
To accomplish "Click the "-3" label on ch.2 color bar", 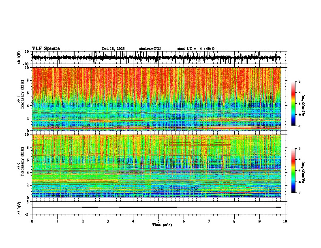I will [299, 149].
